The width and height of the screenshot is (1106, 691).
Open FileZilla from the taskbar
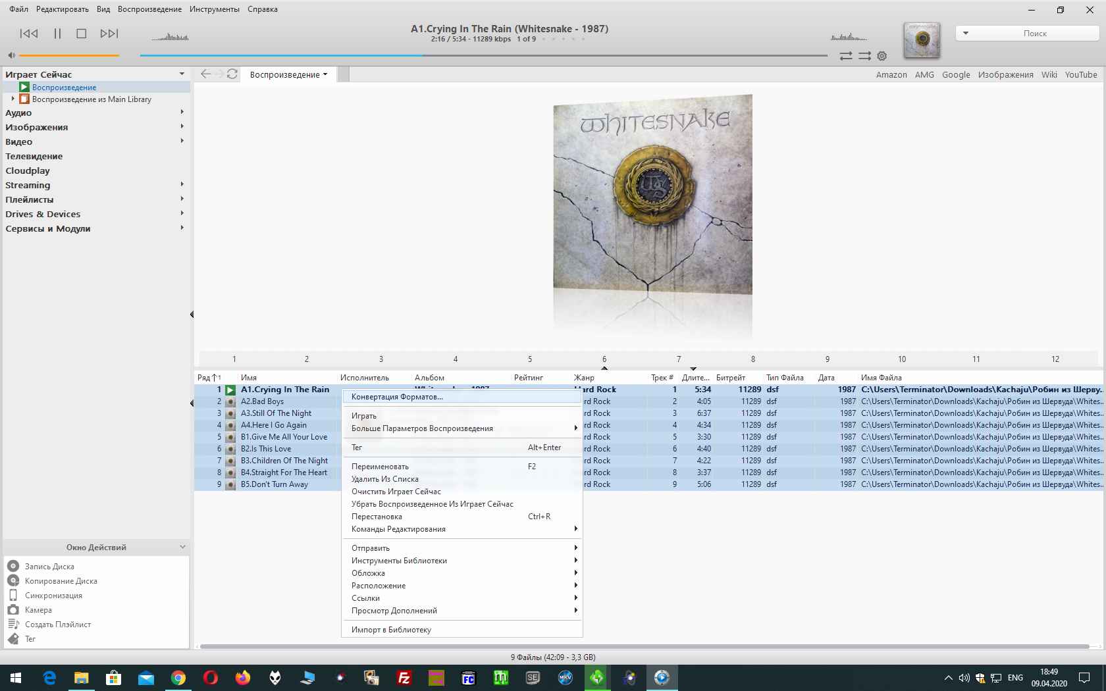point(404,677)
